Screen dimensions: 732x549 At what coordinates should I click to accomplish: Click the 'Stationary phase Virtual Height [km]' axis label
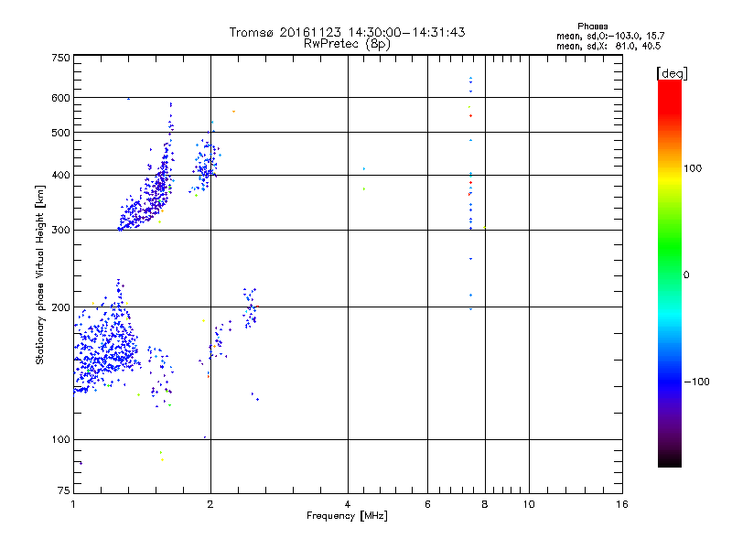click(x=39, y=274)
